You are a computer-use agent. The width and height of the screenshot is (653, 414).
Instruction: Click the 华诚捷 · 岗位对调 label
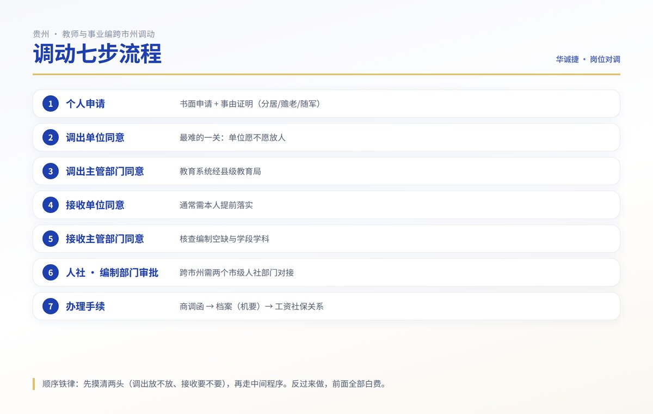point(588,59)
